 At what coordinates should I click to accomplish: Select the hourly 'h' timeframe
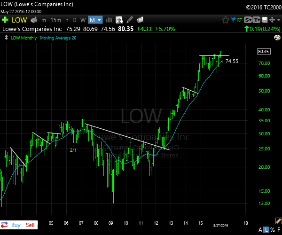pos(67,20)
